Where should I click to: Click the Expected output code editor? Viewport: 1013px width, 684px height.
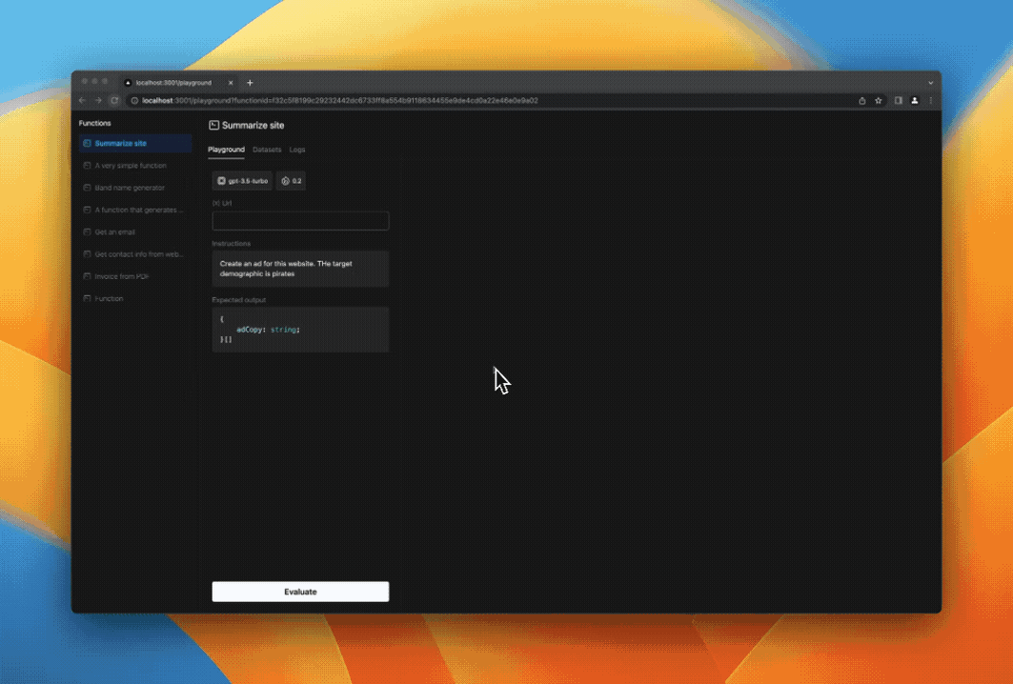pos(300,330)
